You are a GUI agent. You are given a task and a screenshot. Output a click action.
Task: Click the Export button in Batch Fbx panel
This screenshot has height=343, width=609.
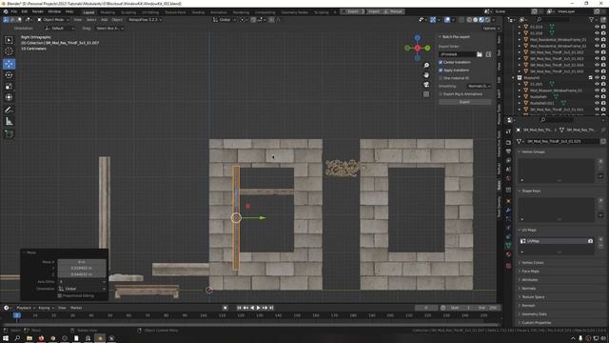(464, 102)
